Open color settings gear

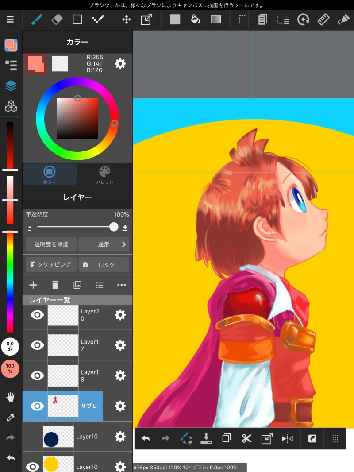coord(120,63)
